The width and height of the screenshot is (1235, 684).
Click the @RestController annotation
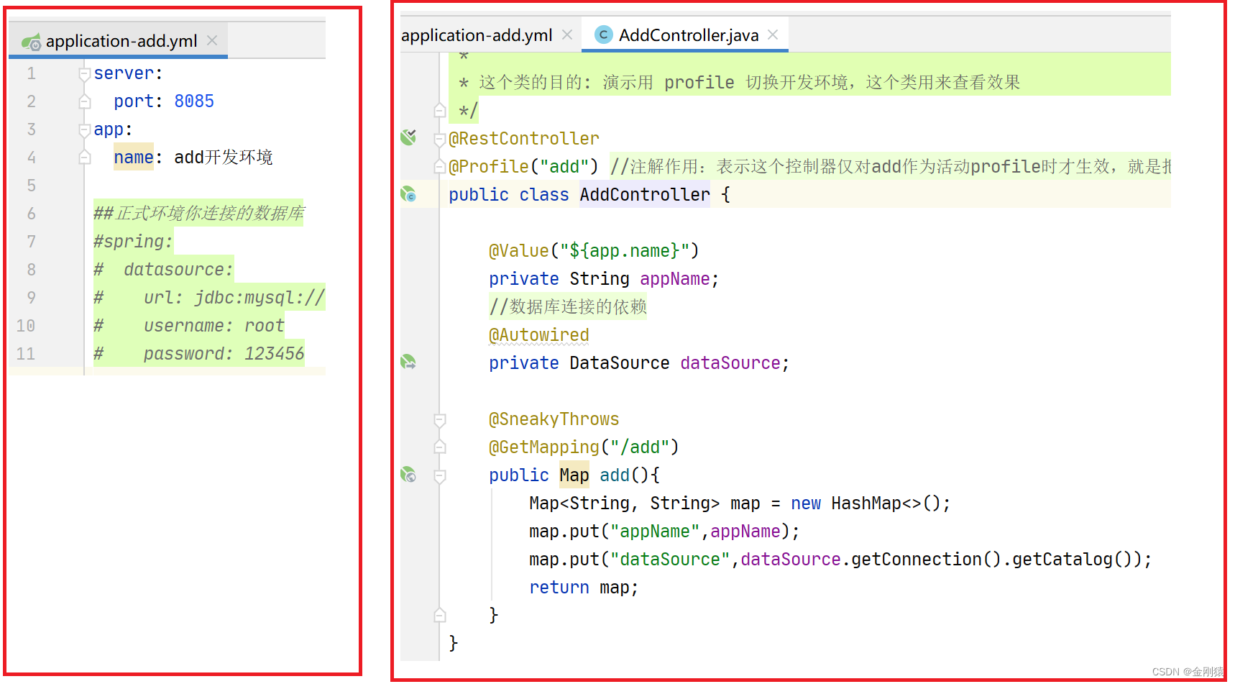[x=524, y=139]
